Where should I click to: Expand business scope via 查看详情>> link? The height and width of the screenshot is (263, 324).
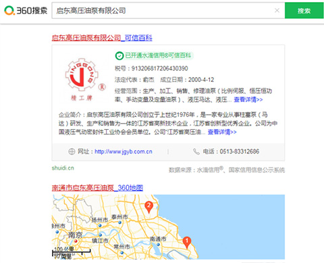click(x=248, y=99)
